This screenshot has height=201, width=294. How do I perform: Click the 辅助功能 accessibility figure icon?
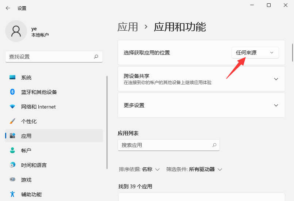coord(12,194)
